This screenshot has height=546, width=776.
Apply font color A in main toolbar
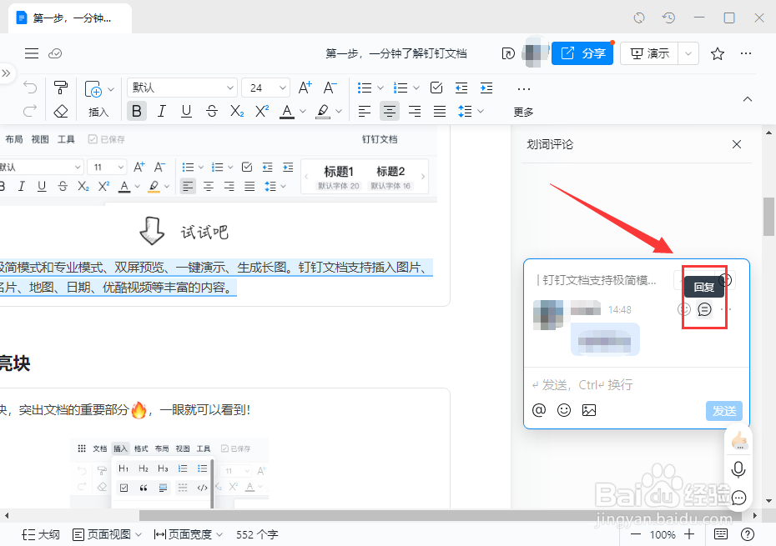click(x=287, y=111)
